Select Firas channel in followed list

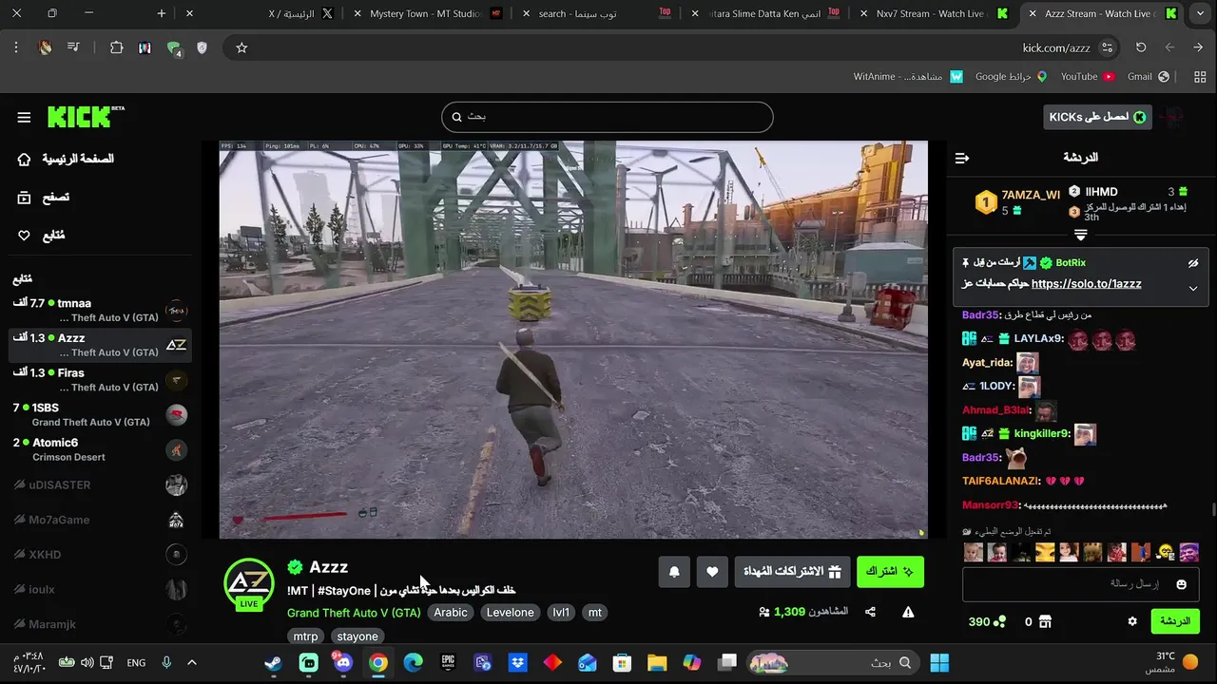tap(100, 379)
